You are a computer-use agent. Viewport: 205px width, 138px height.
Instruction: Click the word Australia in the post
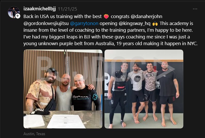pos(105,43)
